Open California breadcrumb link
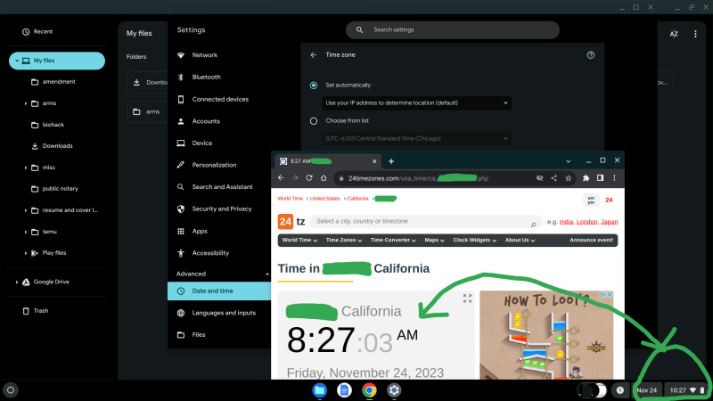713x401 pixels. coord(358,199)
